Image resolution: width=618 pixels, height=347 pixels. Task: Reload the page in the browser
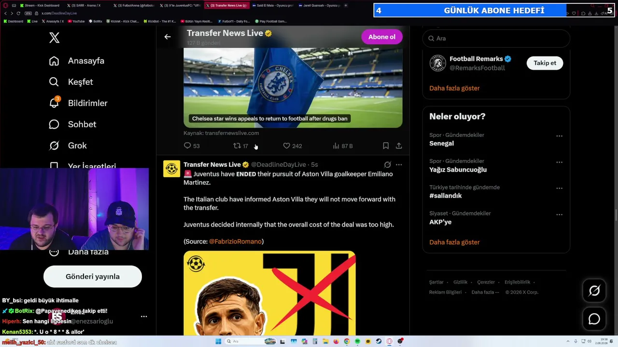point(18,13)
